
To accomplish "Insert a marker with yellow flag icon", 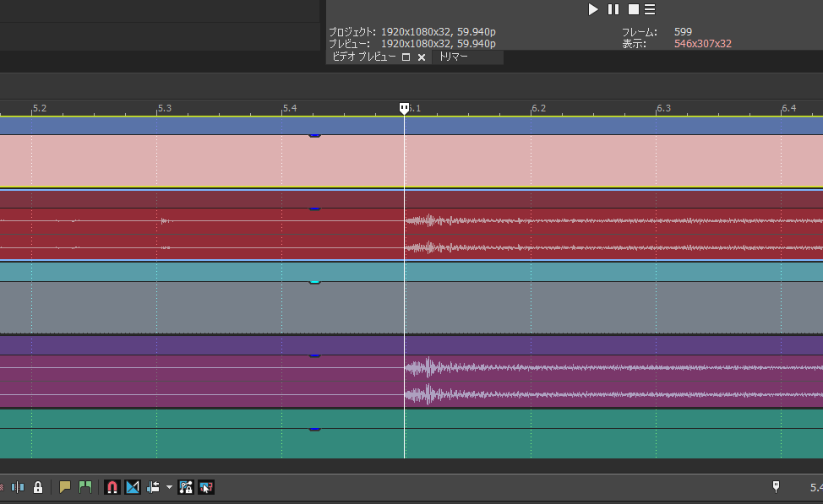I will tap(65, 487).
